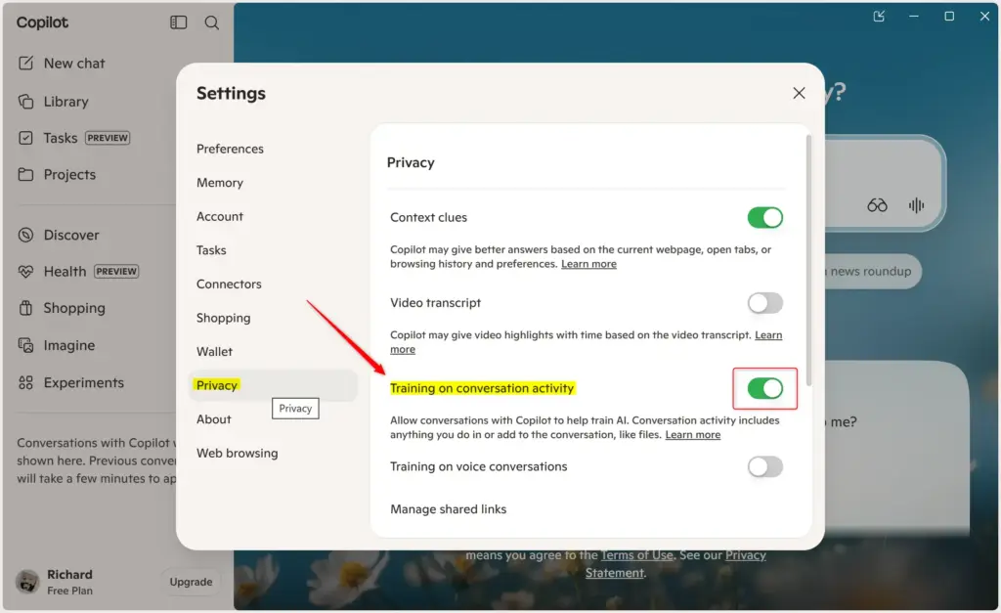Select Web browsing in Settings menu

click(x=237, y=454)
